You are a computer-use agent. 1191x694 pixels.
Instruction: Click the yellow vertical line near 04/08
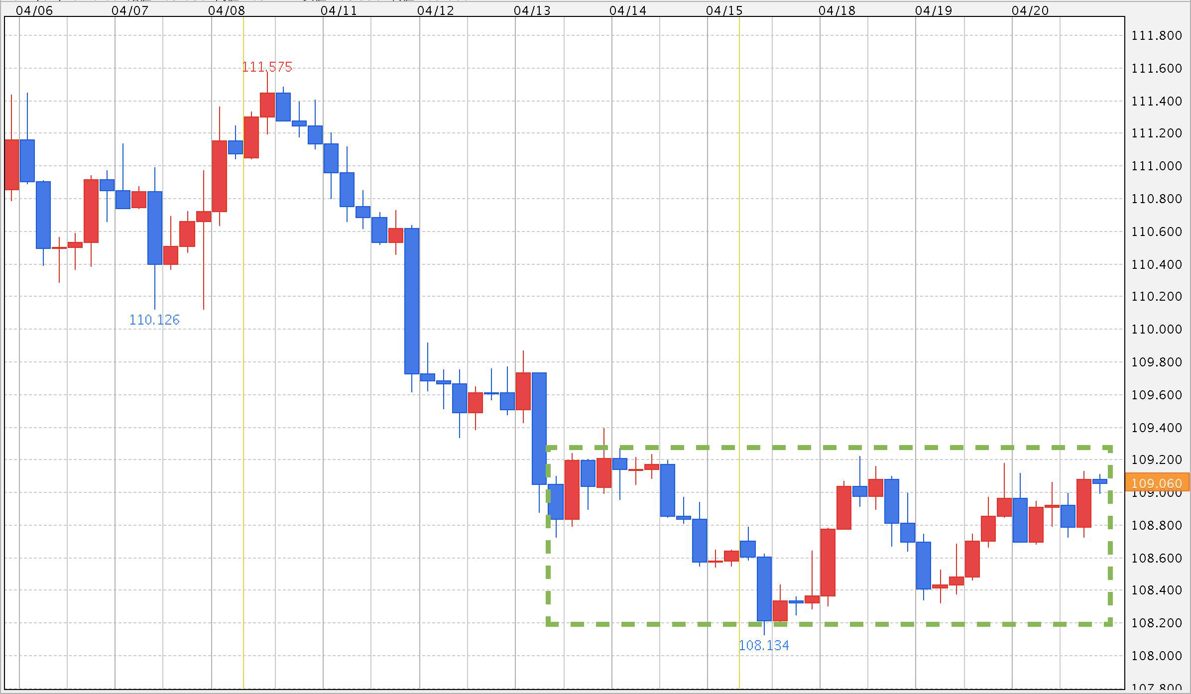tap(243, 348)
